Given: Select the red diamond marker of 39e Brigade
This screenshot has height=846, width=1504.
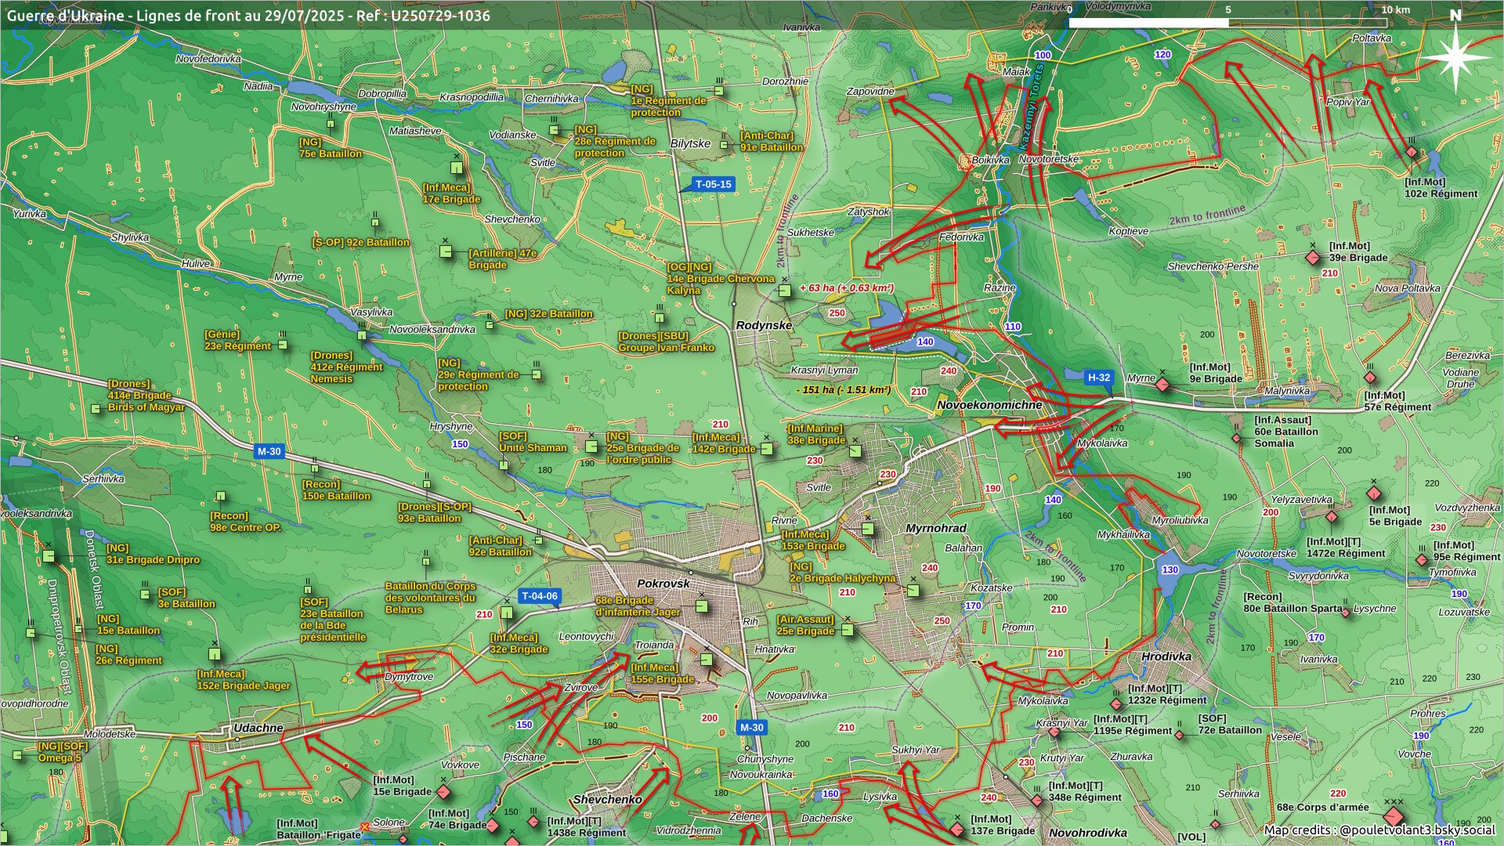Looking at the screenshot, I should [1313, 257].
